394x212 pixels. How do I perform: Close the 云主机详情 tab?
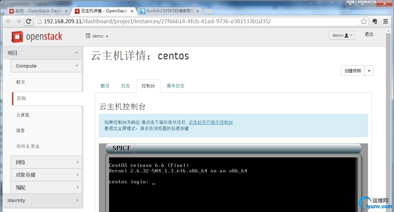click(132, 11)
